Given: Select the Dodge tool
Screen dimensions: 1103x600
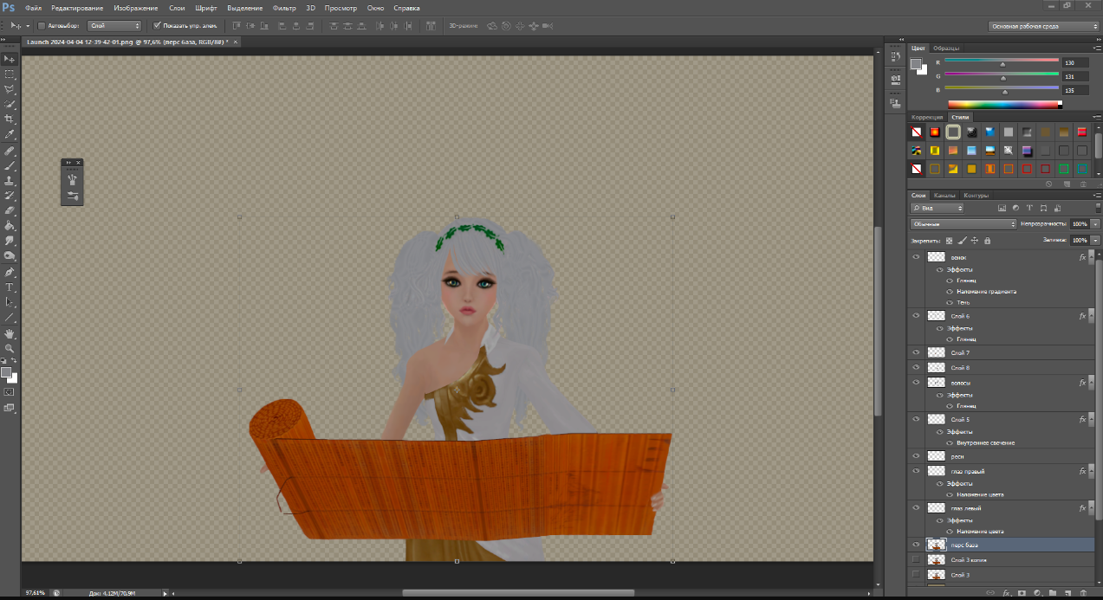Looking at the screenshot, I should (x=10, y=255).
